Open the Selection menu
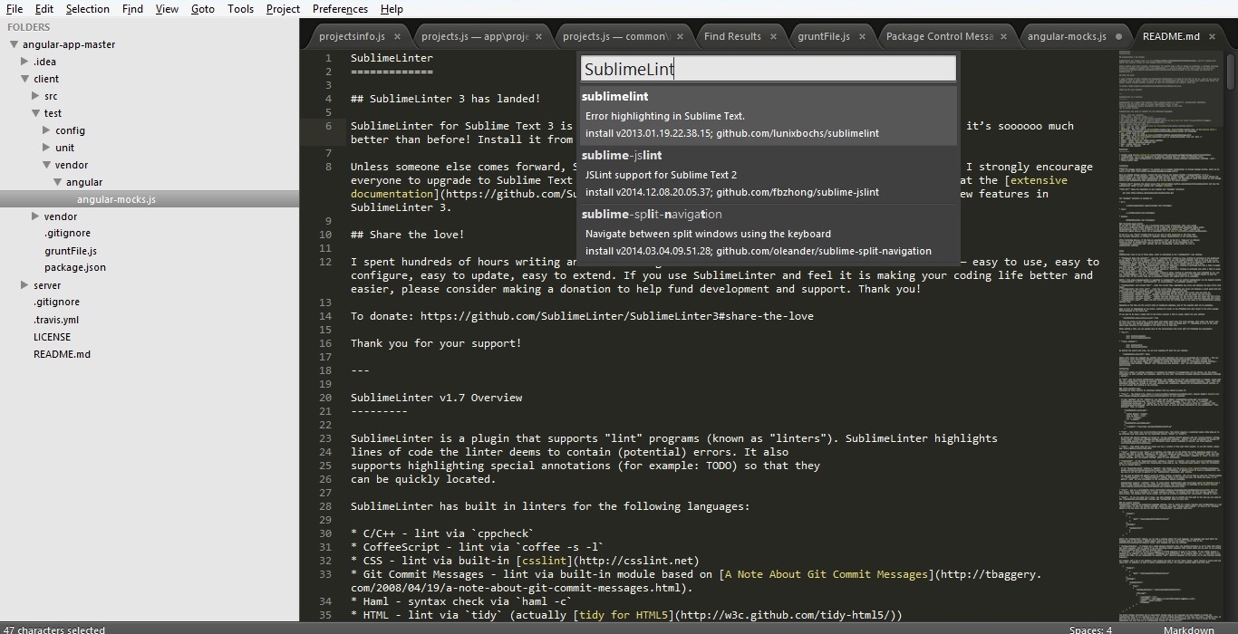The width and height of the screenshot is (1238, 634). (x=87, y=9)
